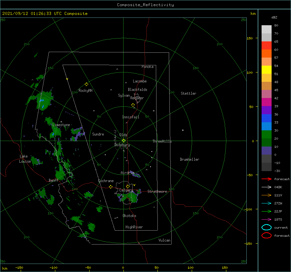This screenshot has width=291, height=272.
Task: Click the yellow diamond marker near Cochrane
Action: click(x=111, y=187)
